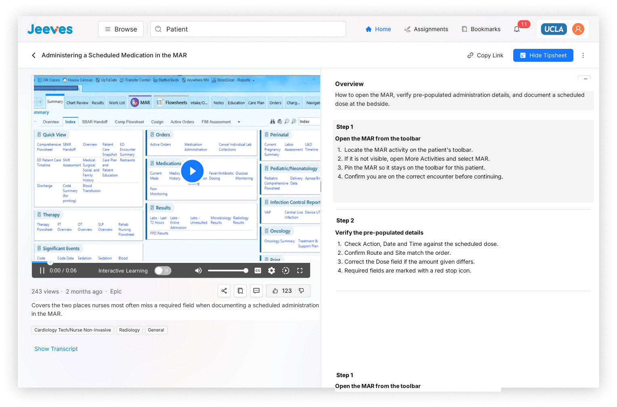Screen dimensions: 617x407
Task: Go back using the left chevron
Action: [x=34, y=55]
